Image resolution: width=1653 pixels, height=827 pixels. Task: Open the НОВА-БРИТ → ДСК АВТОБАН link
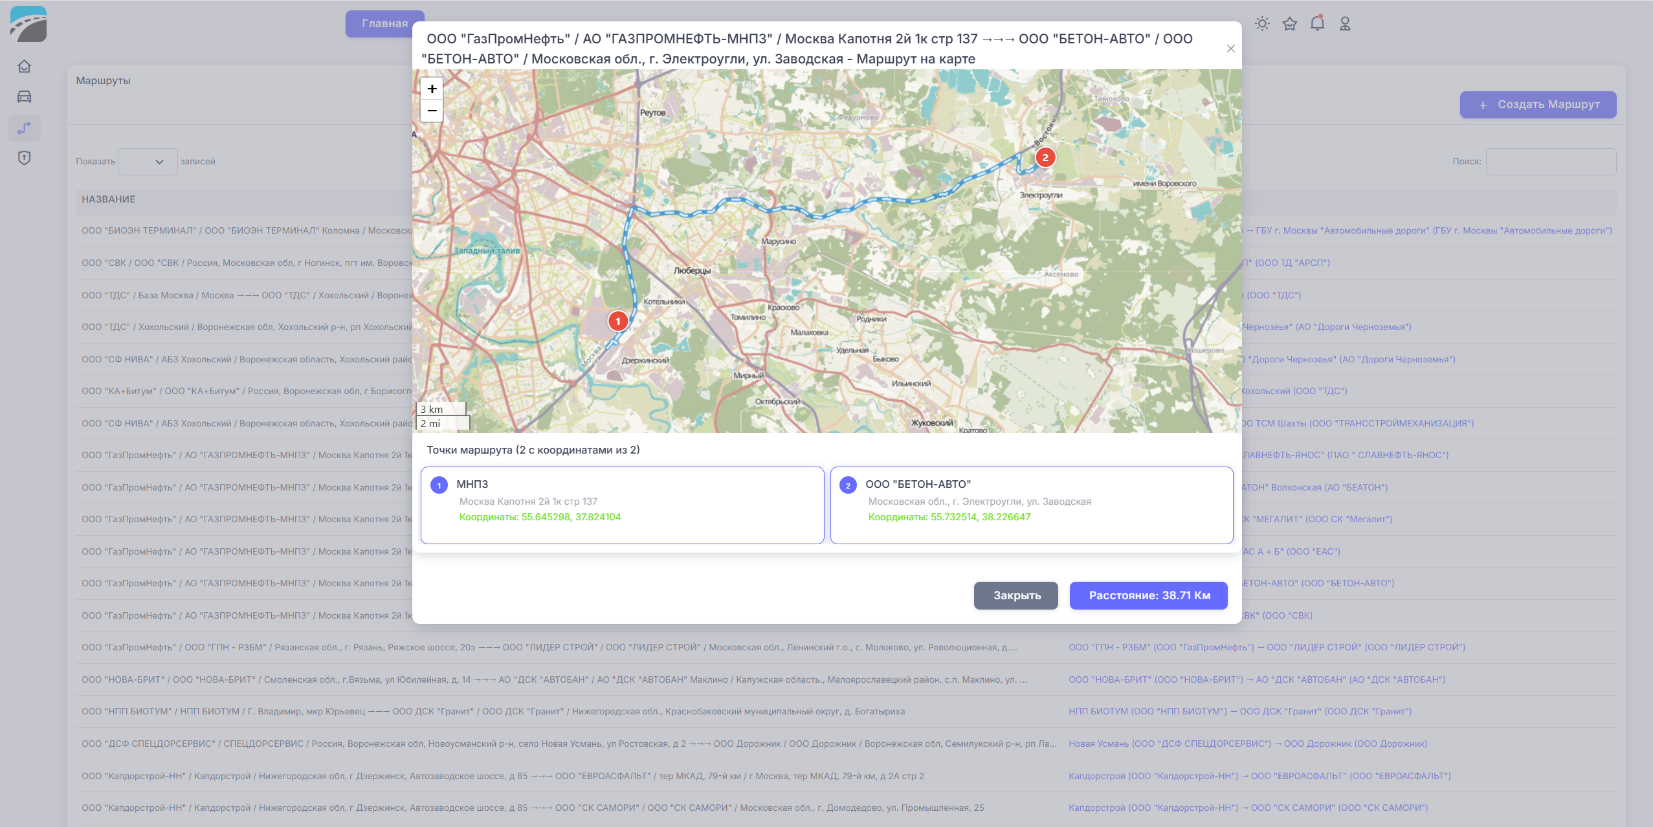1257,679
